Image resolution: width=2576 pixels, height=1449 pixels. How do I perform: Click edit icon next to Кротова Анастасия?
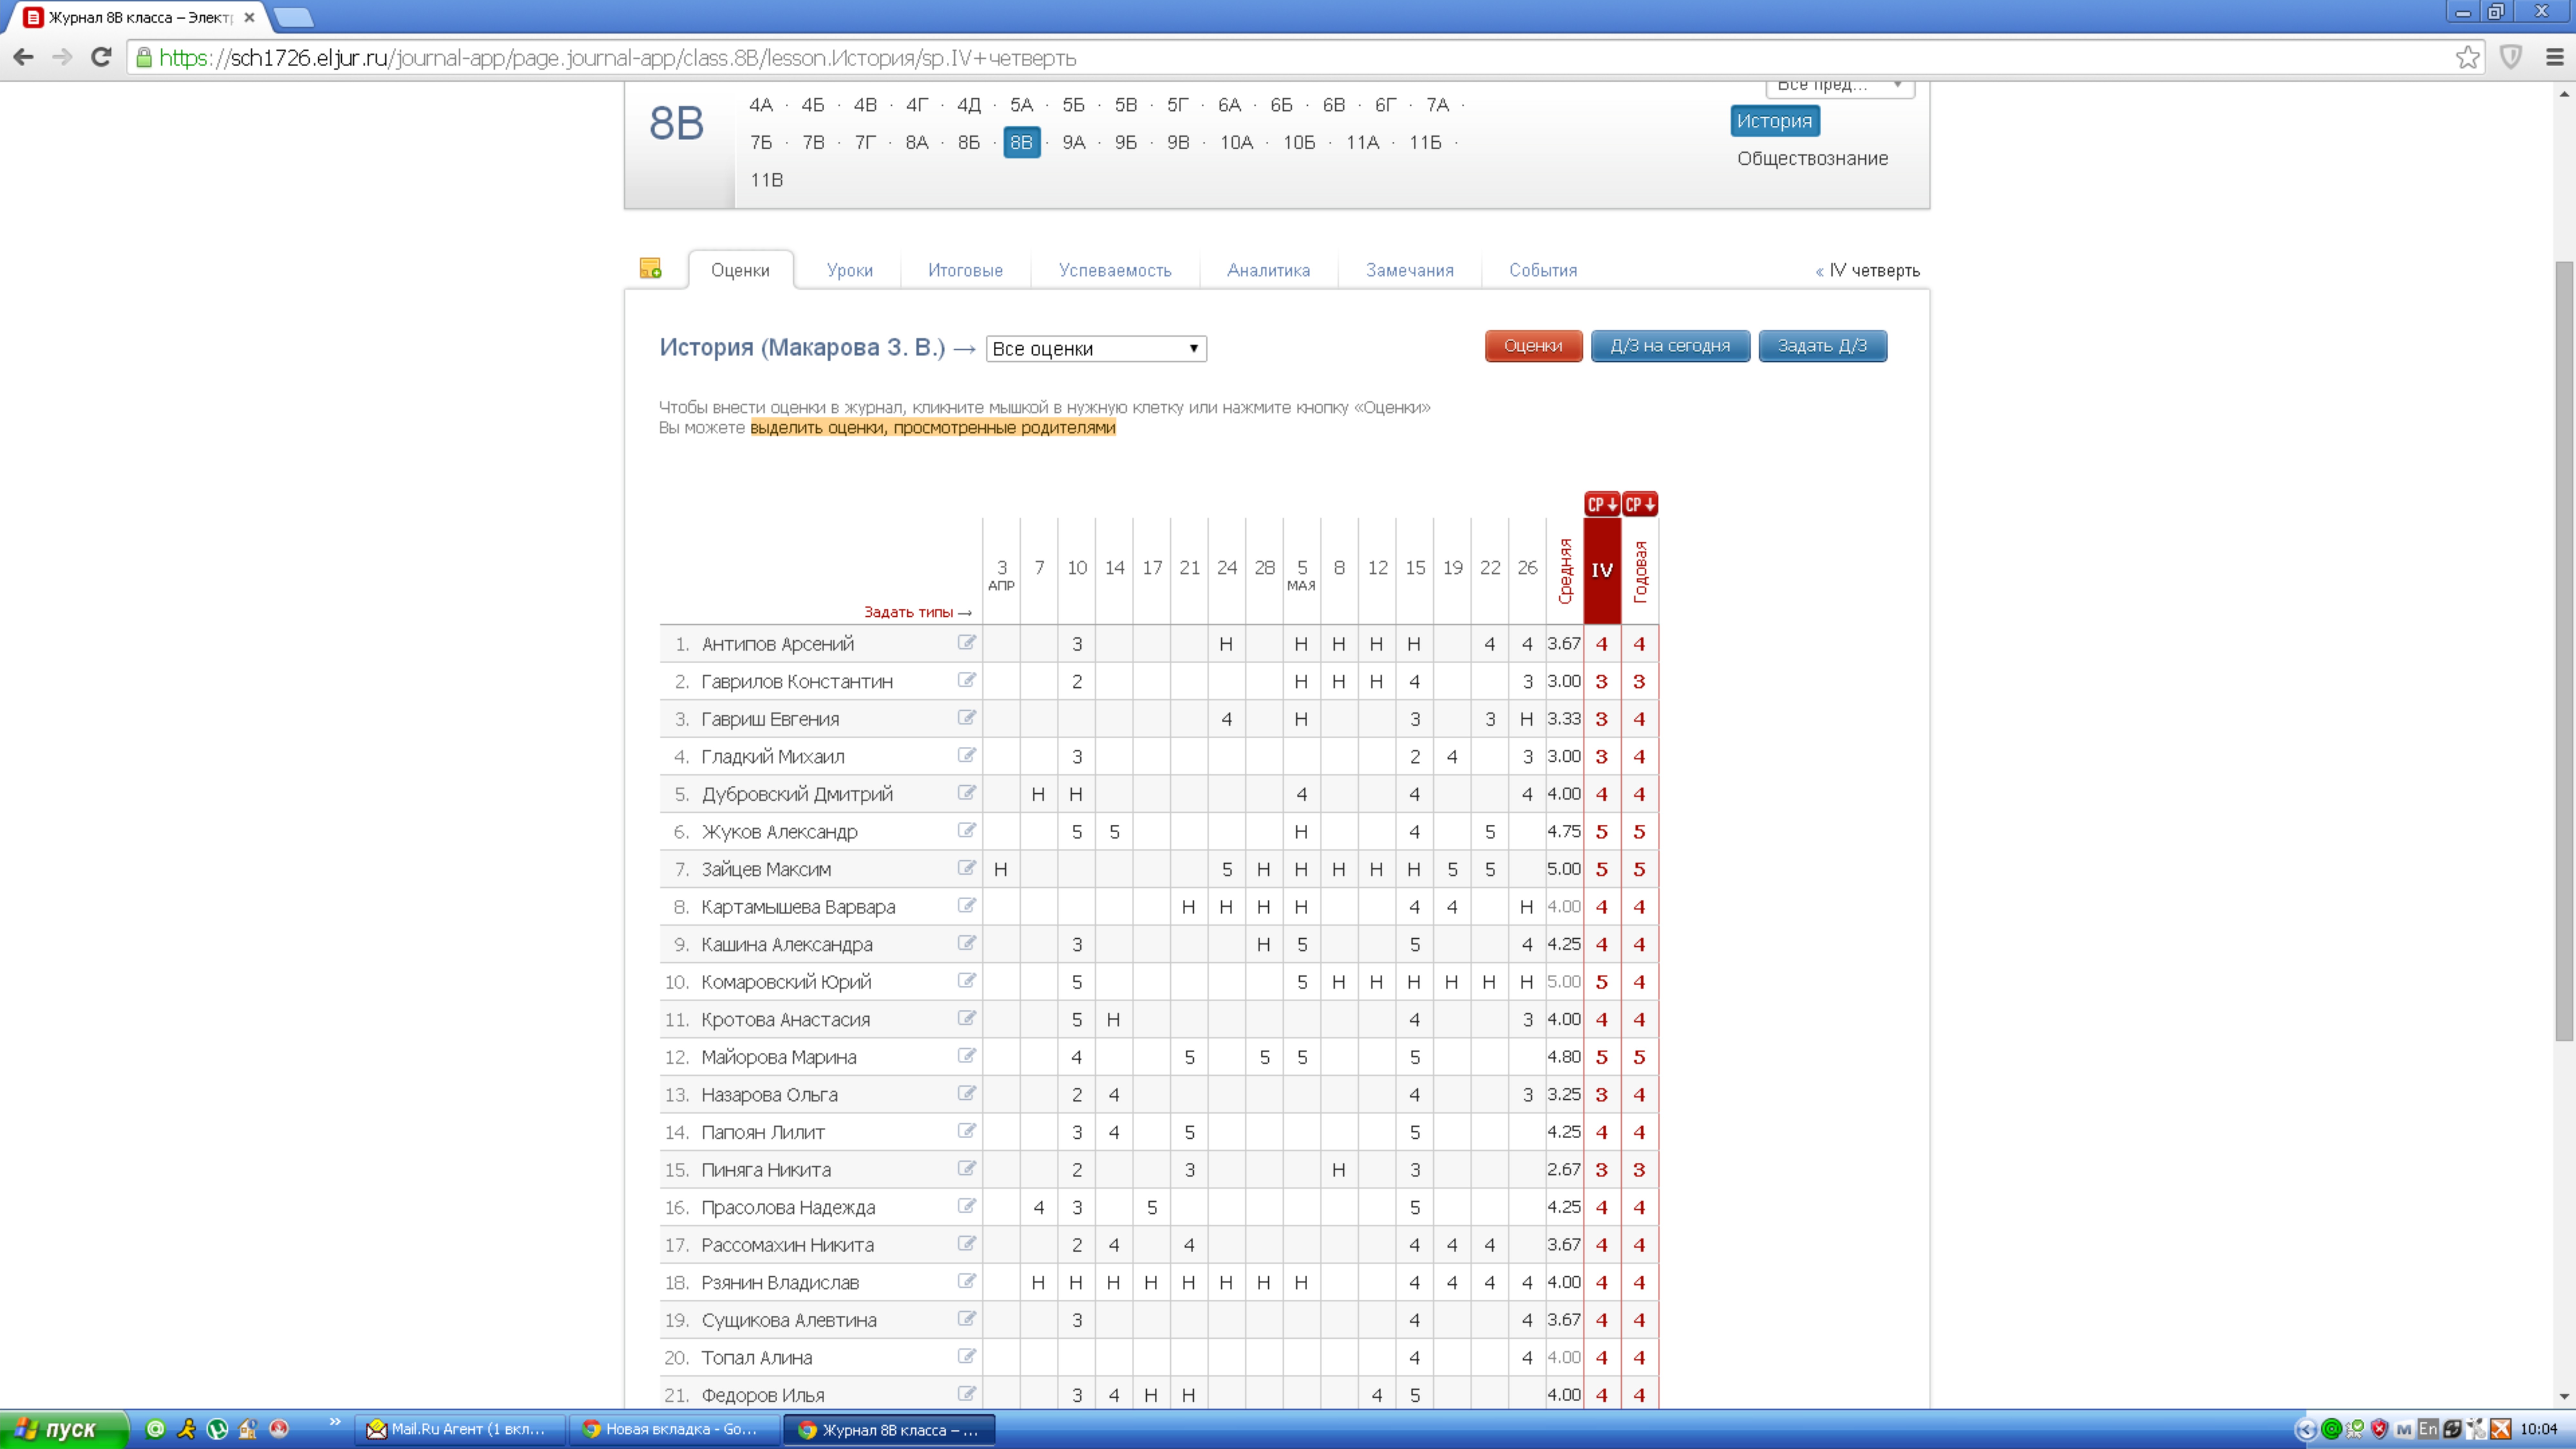pyautogui.click(x=966, y=1018)
